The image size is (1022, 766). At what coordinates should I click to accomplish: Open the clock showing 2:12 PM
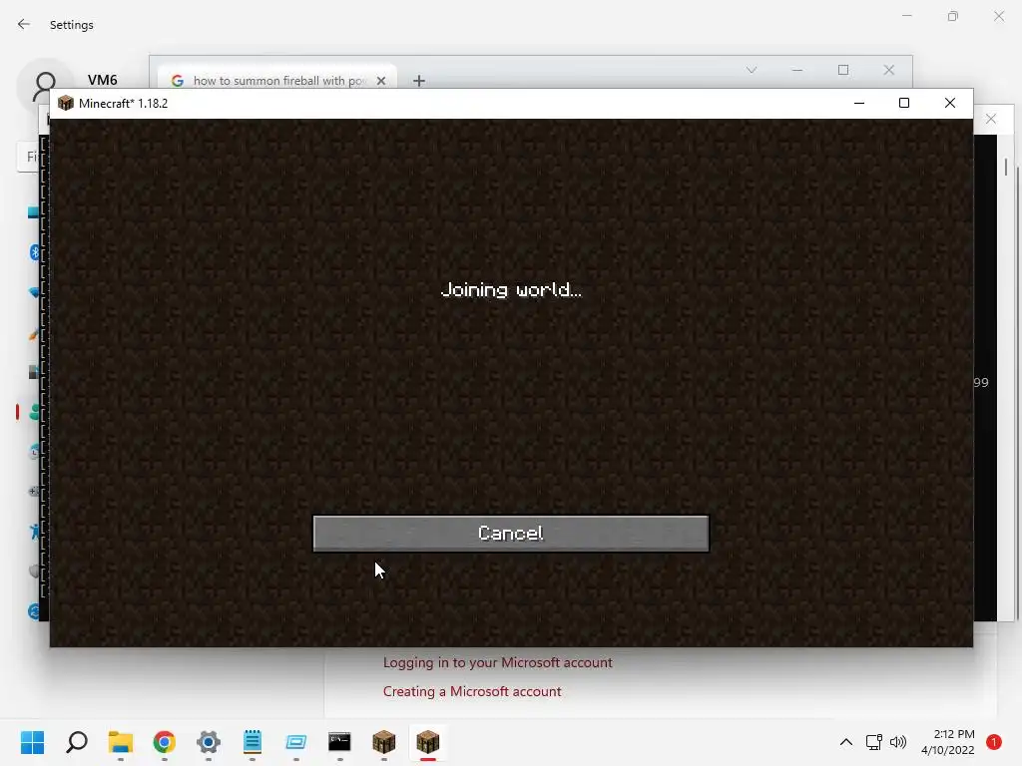(x=948, y=742)
